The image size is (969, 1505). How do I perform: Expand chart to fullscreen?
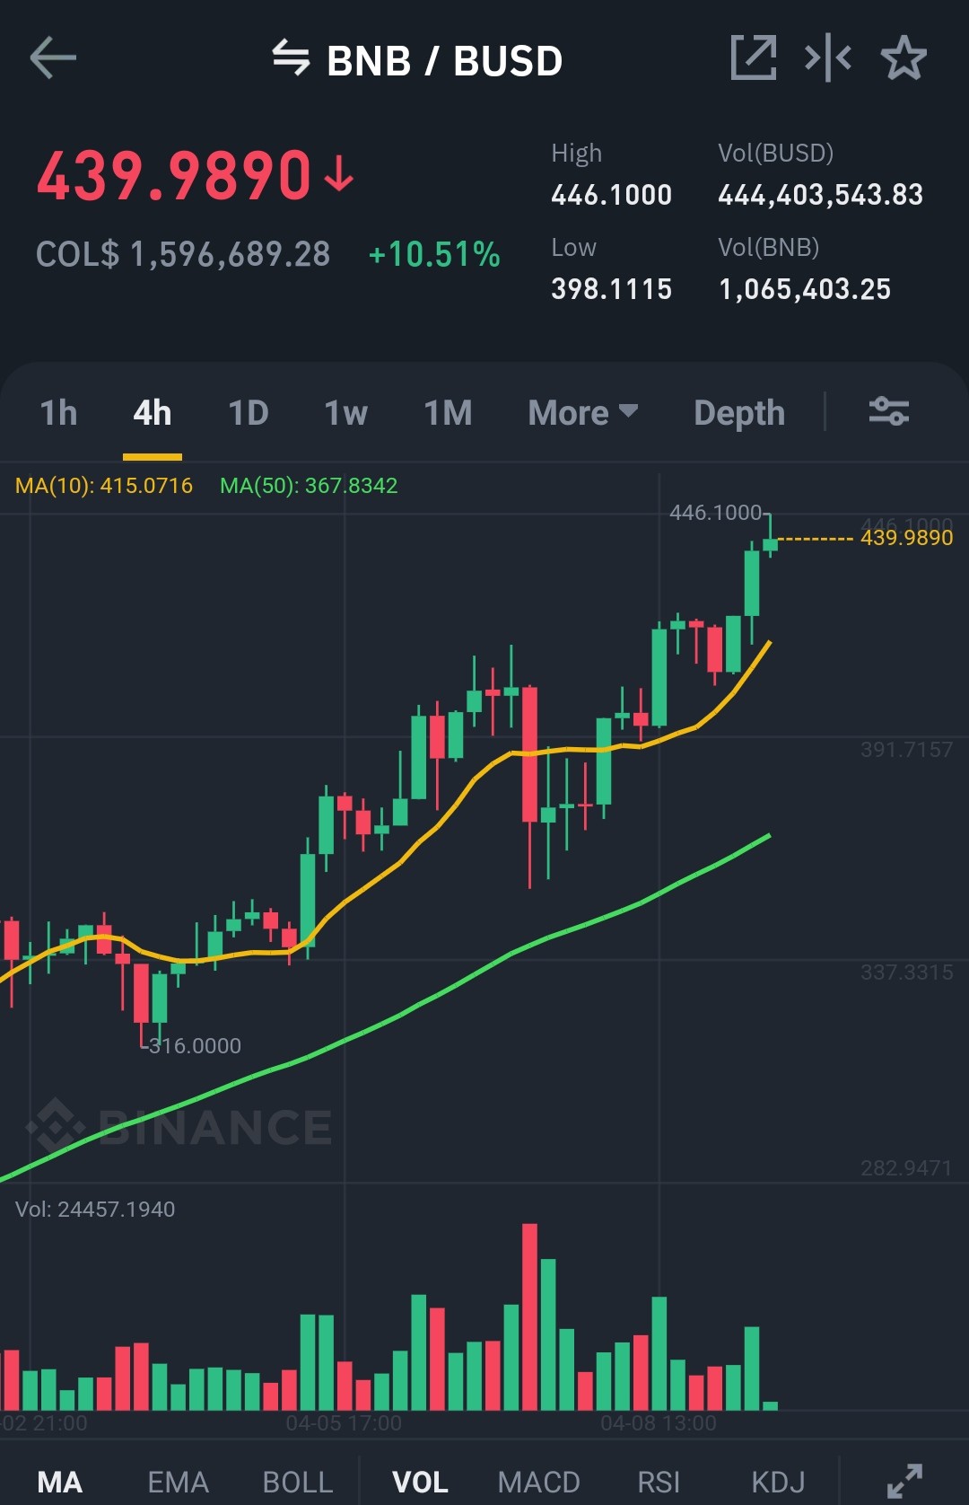pyautogui.click(x=904, y=1481)
